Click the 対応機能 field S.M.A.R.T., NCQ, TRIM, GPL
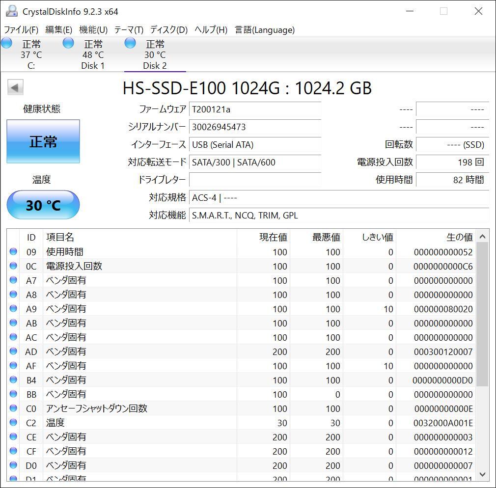496x488 pixels. [x=339, y=216]
